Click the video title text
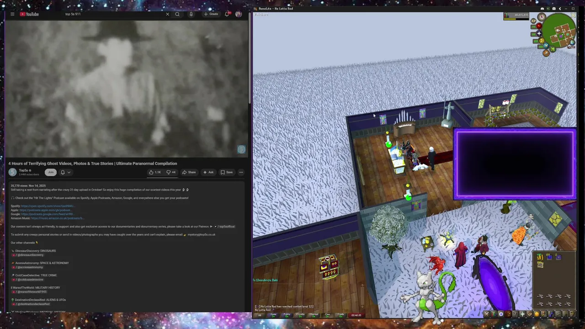The height and width of the screenshot is (329, 585). [x=92, y=164]
